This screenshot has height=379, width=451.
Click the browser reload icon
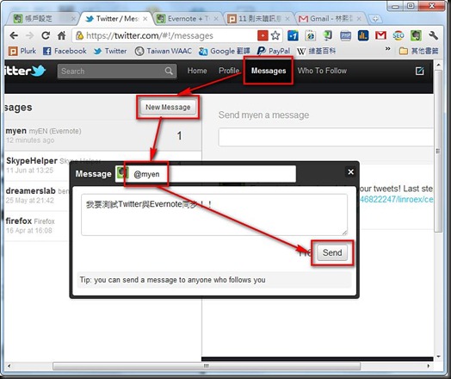(x=46, y=35)
